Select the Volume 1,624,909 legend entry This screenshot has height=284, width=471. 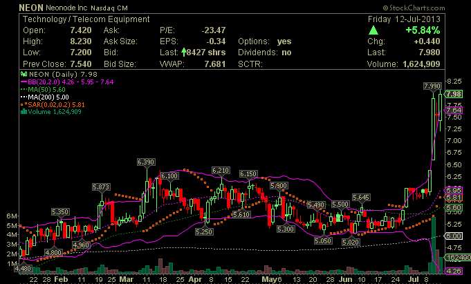(50, 112)
